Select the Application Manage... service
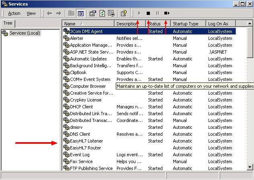The width and height of the screenshot is (254, 180). [149, 45]
